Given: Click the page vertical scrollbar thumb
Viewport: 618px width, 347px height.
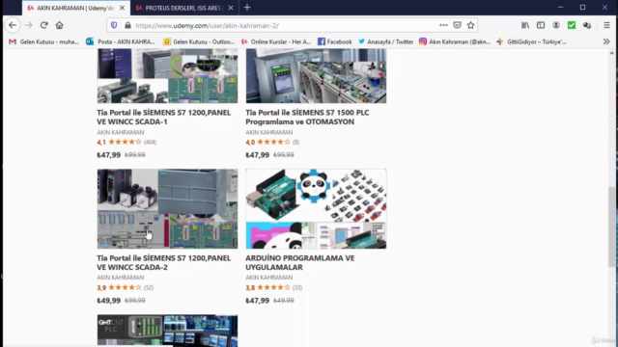Looking at the screenshot, I should (611, 227).
